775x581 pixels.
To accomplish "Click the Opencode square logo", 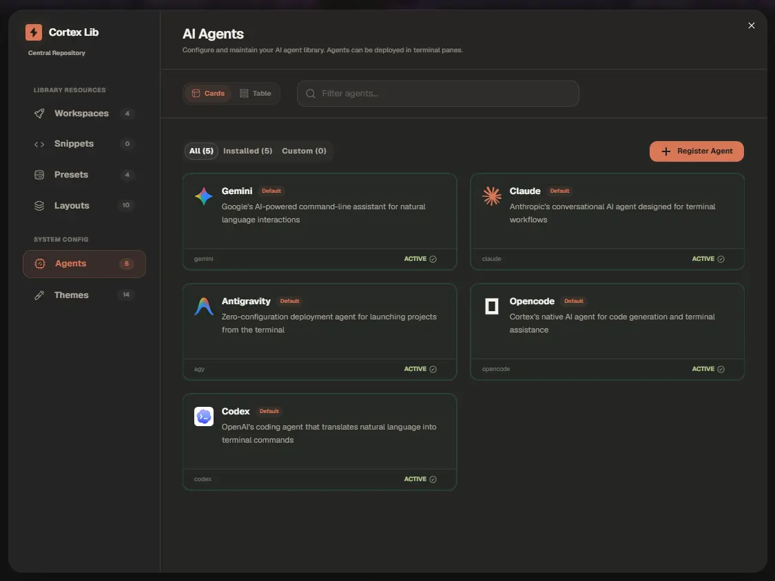I will coord(492,306).
